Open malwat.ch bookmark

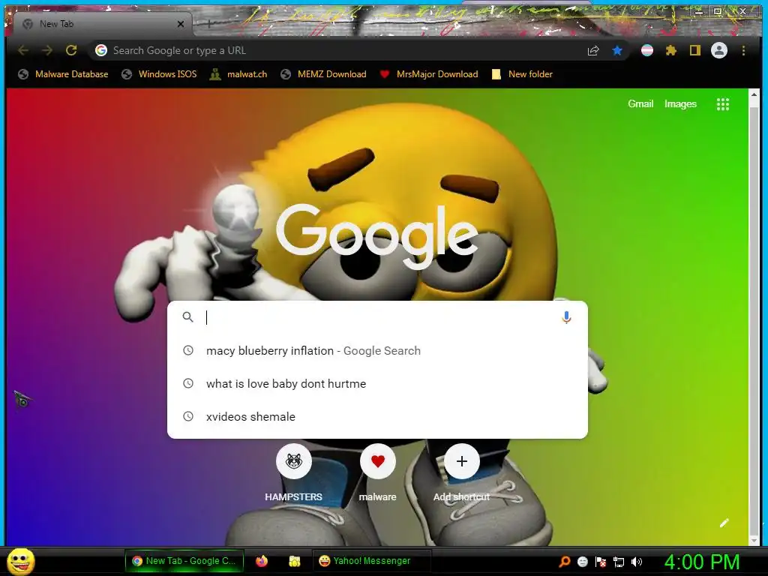pos(238,74)
